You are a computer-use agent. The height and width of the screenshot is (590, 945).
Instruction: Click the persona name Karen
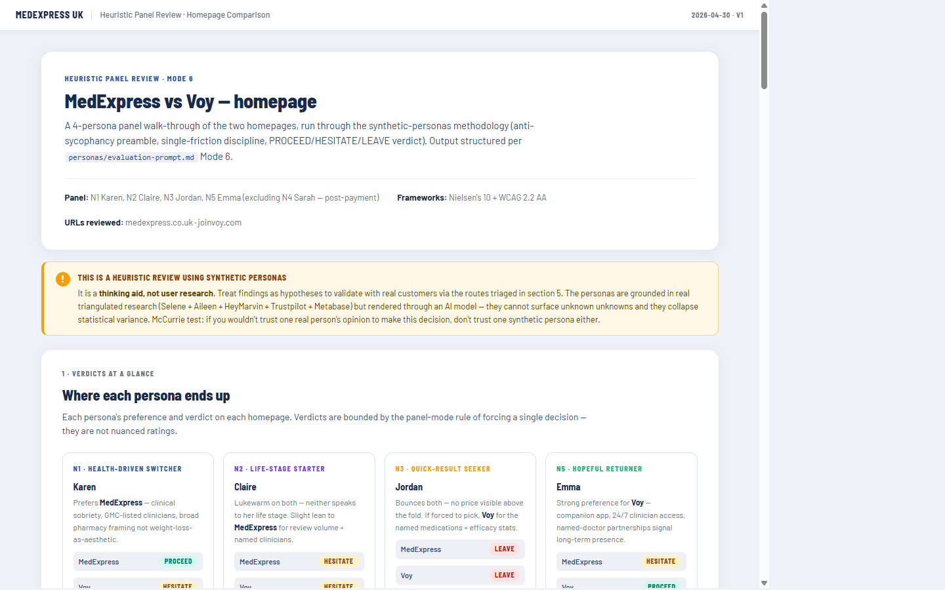[x=85, y=487]
